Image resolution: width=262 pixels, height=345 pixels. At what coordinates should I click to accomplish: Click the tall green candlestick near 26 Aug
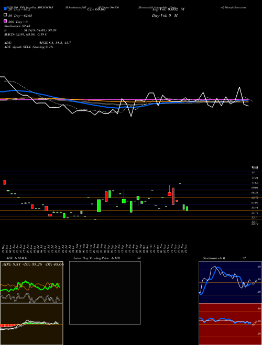99,206
